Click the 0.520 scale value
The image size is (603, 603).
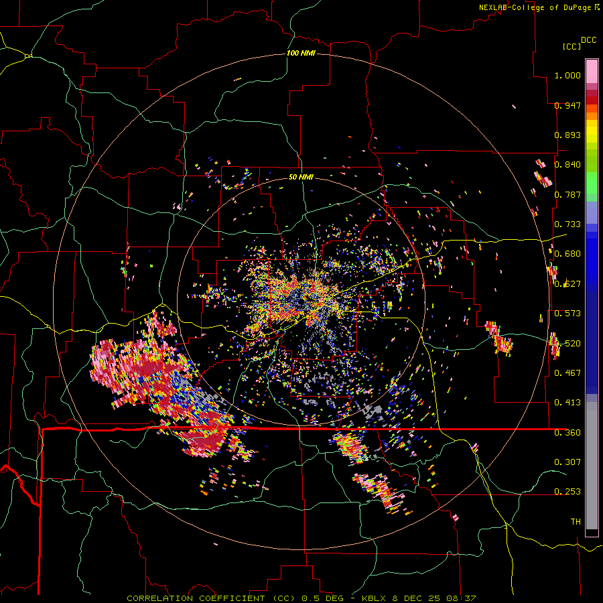[567, 344]
